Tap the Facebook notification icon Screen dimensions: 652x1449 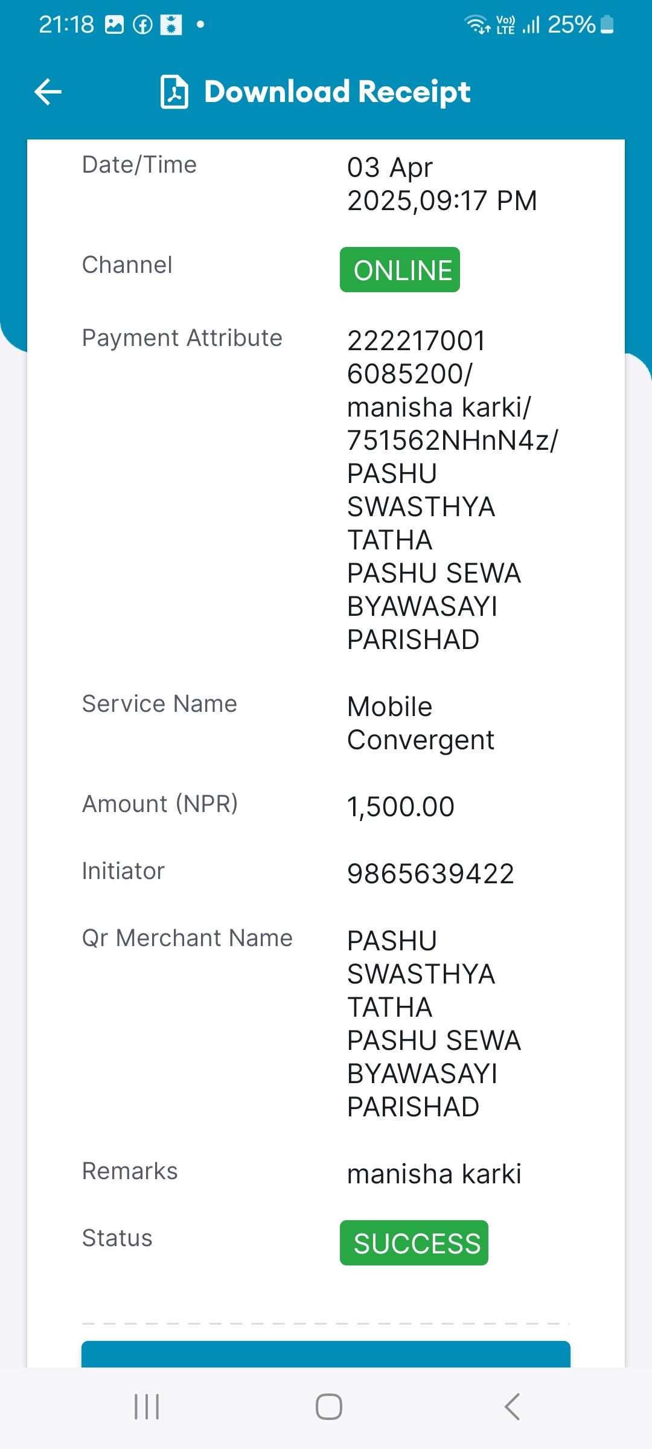point(143,25)
